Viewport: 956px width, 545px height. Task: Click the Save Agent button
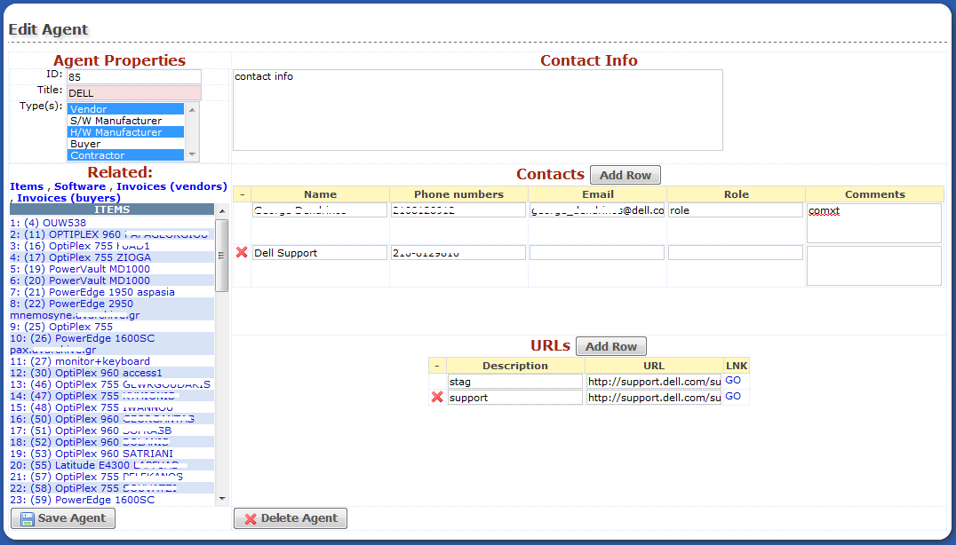tap(63, 518)
